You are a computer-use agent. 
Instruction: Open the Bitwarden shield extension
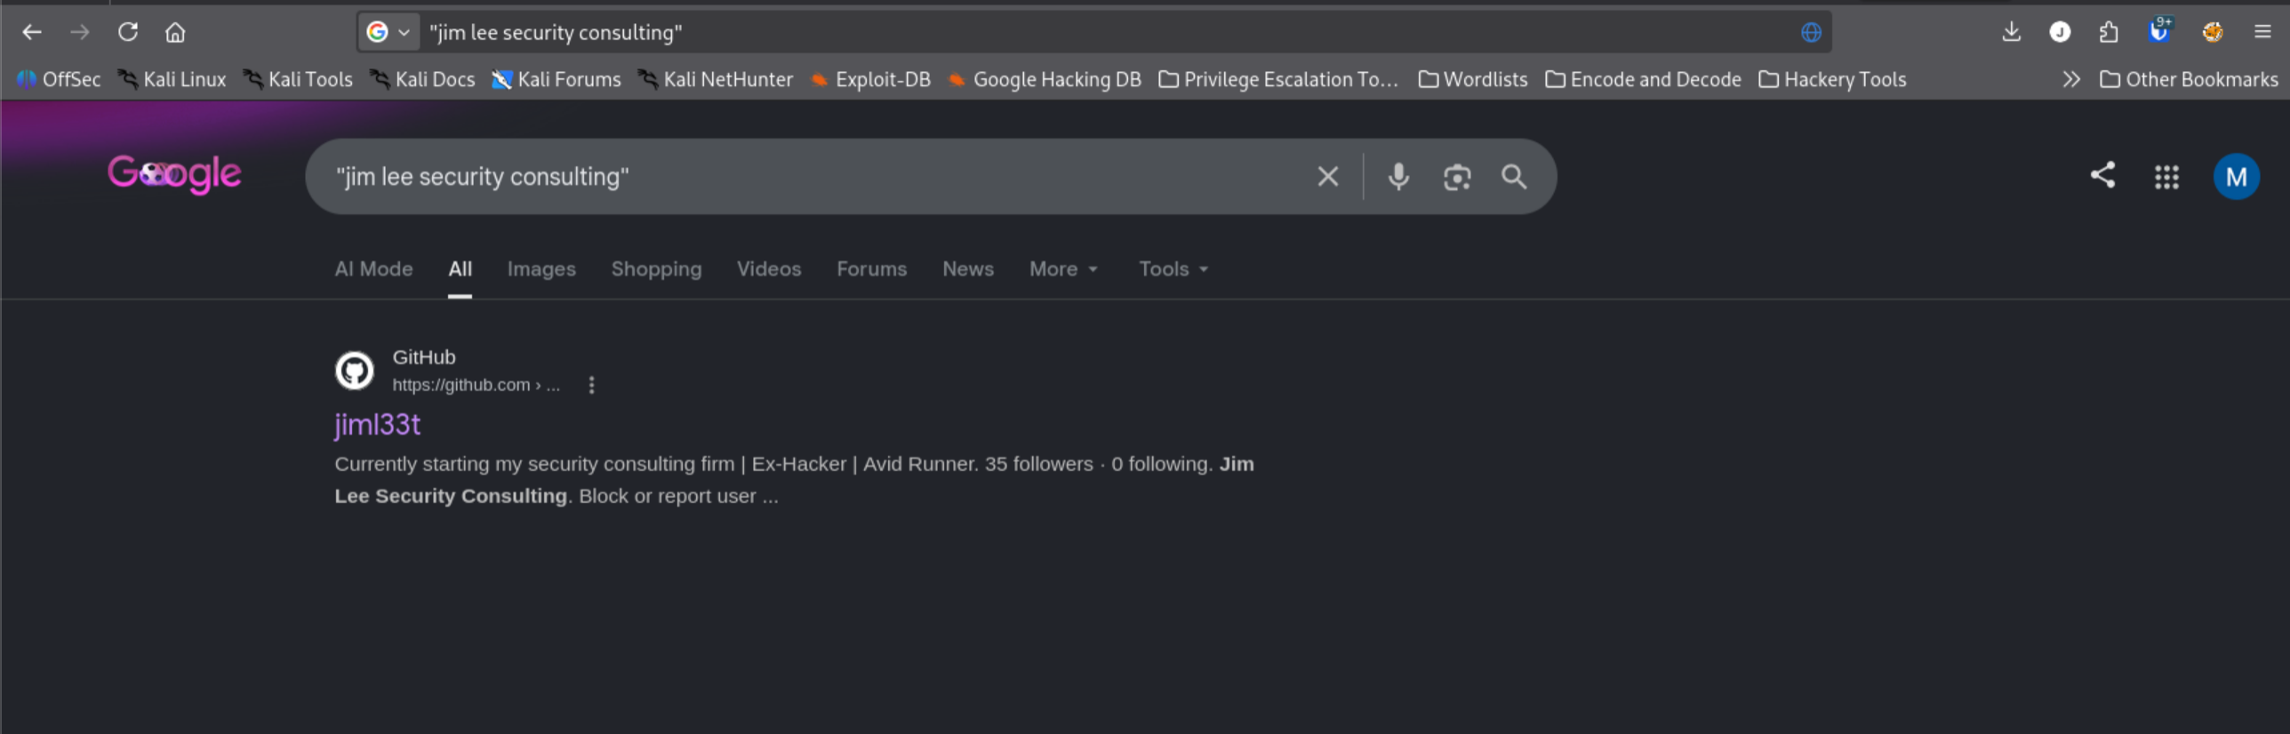(2158, 31)
